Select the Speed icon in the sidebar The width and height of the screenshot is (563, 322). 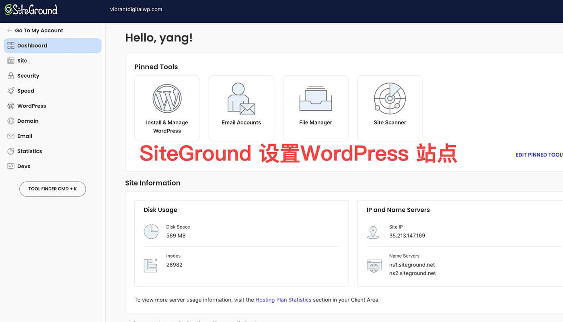tap(11, 91)
